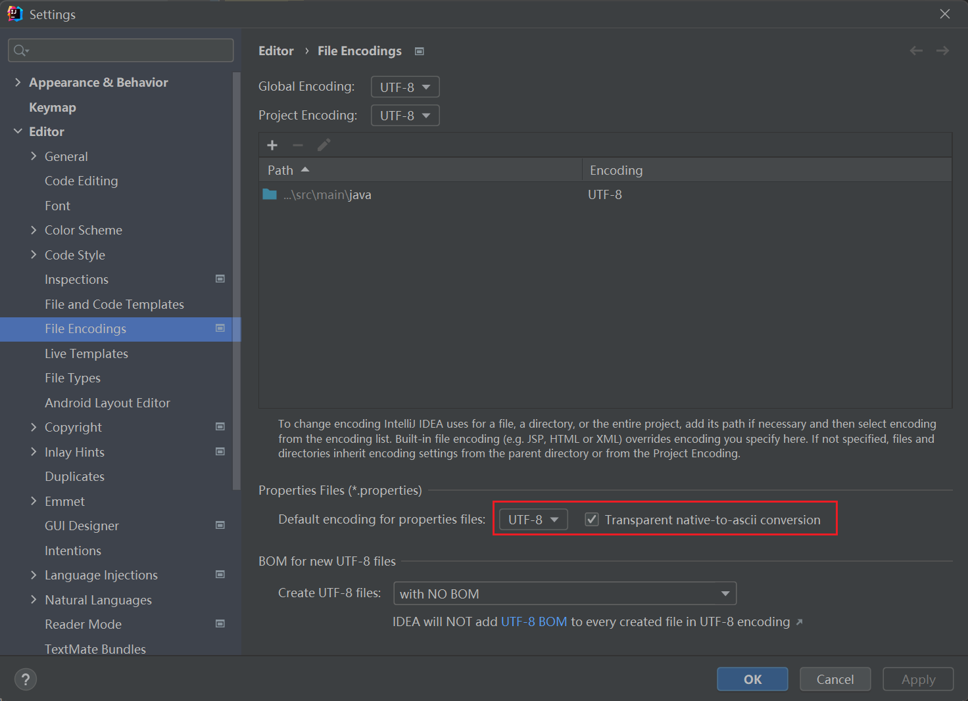
Task: Click the search magnifier icon
Action: pyautogui.click(x=20, y=51)
